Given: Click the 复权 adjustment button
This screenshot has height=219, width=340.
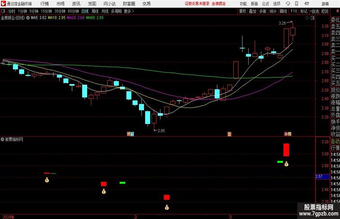Looking at the screenshot, I should (242, 11).
